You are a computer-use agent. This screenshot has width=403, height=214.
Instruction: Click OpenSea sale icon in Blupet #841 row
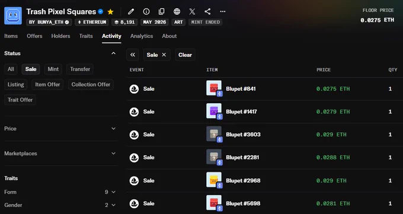point(134,89)
